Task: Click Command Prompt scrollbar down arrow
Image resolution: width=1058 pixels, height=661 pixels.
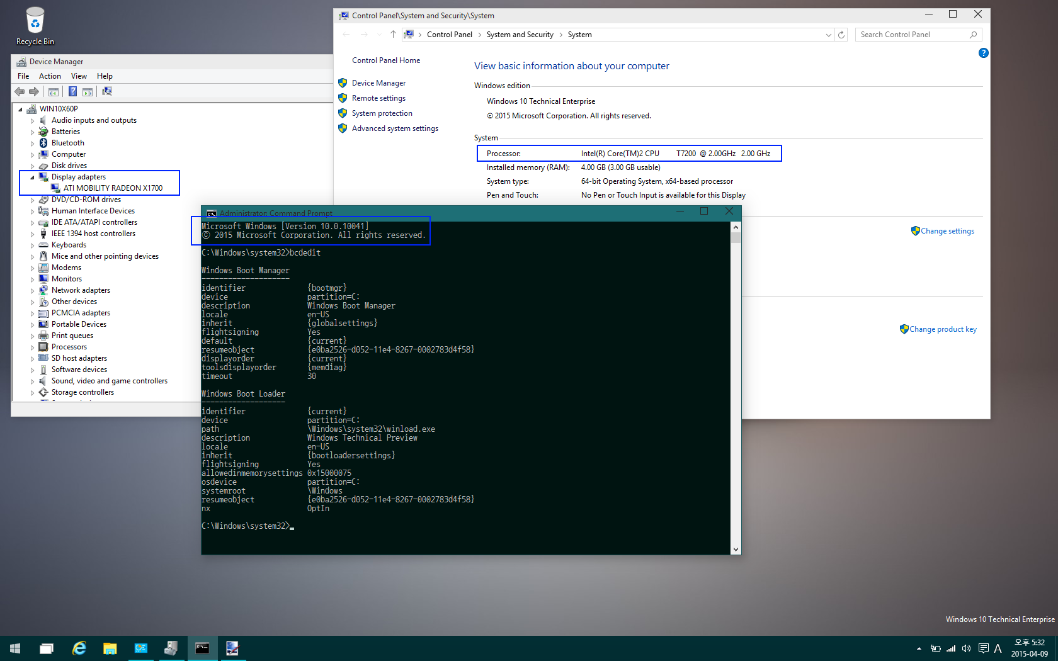Action: (736, 550)
